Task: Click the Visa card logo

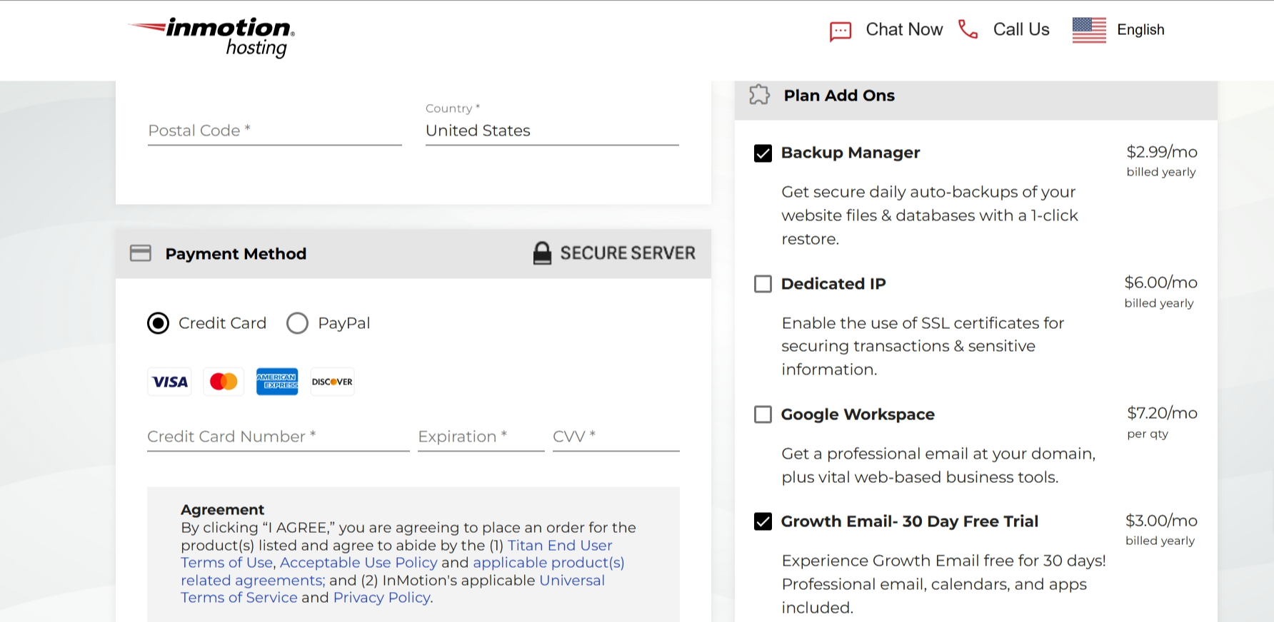Action: coord(170,382)
